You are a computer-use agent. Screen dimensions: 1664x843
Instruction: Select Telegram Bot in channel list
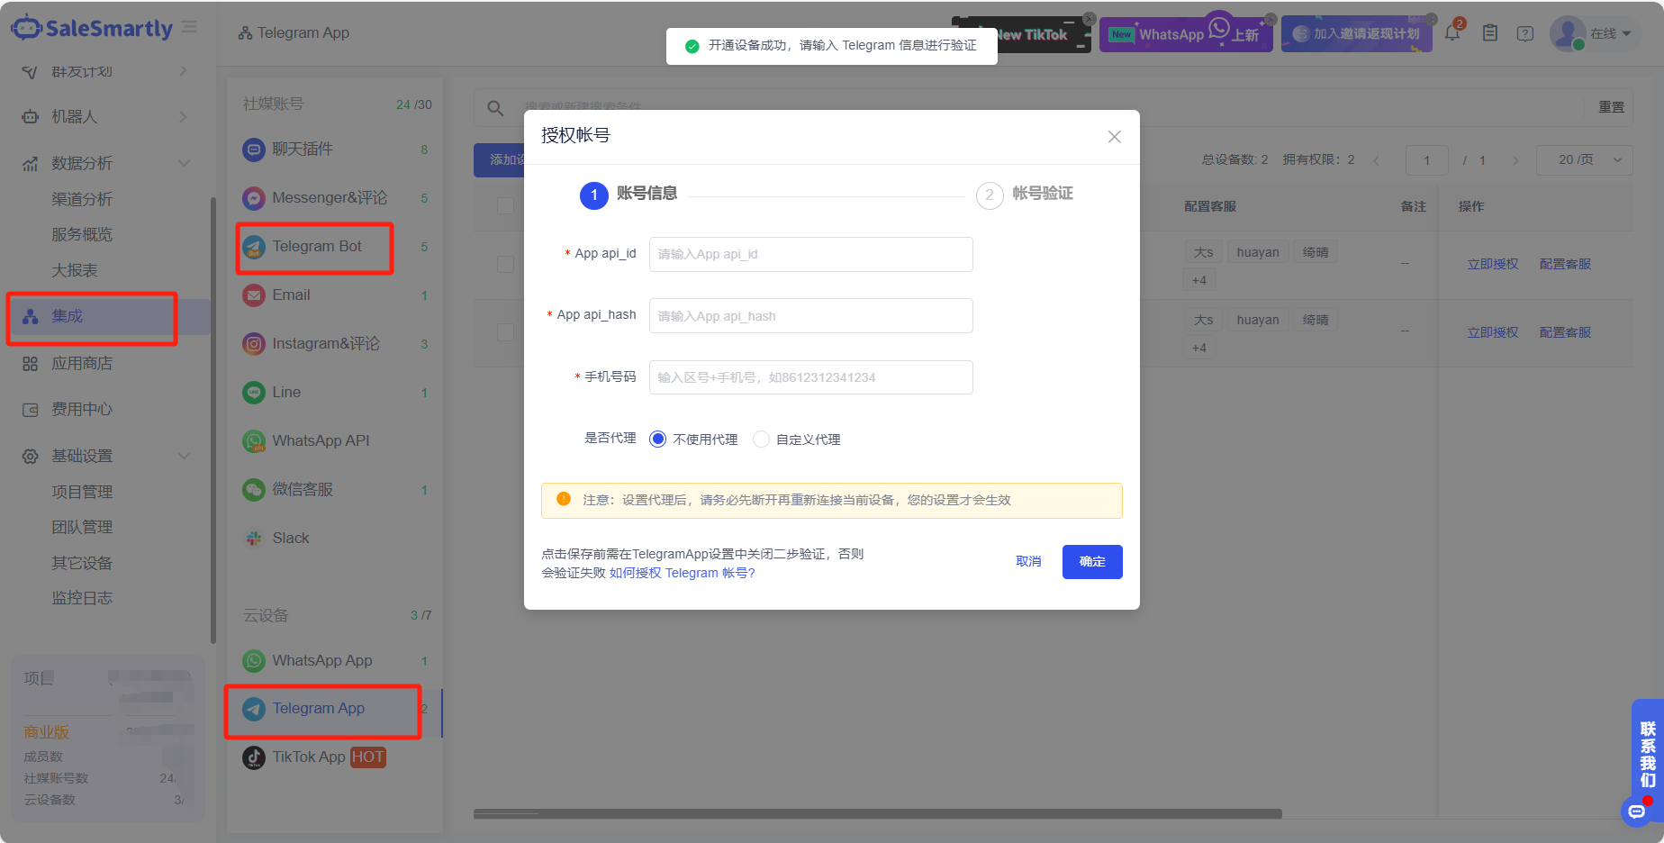coord(316,247)
